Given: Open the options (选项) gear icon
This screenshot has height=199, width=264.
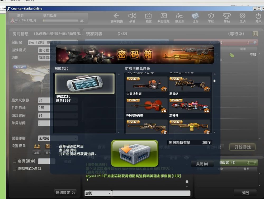Looking at the screenshot, I should coord(242,18).
